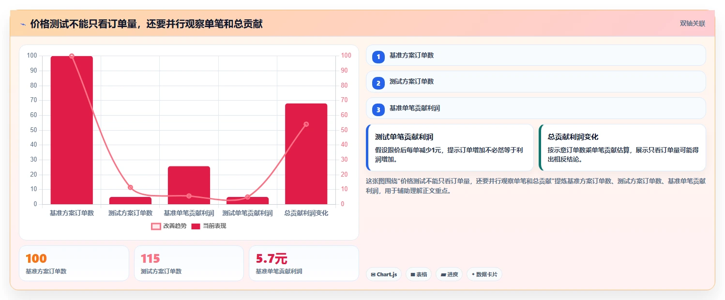Click the 总贡献利润变化 bar in chart

[306, 154]
